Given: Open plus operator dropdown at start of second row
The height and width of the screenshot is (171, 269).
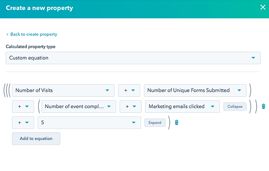Looking at the screenshot, I should [x=23, y=106].
